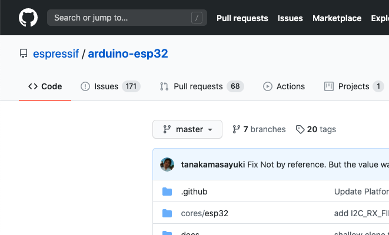Open the Fix Not by reference commit message
This screenshot has width=389, height=235.
(318, 164)
